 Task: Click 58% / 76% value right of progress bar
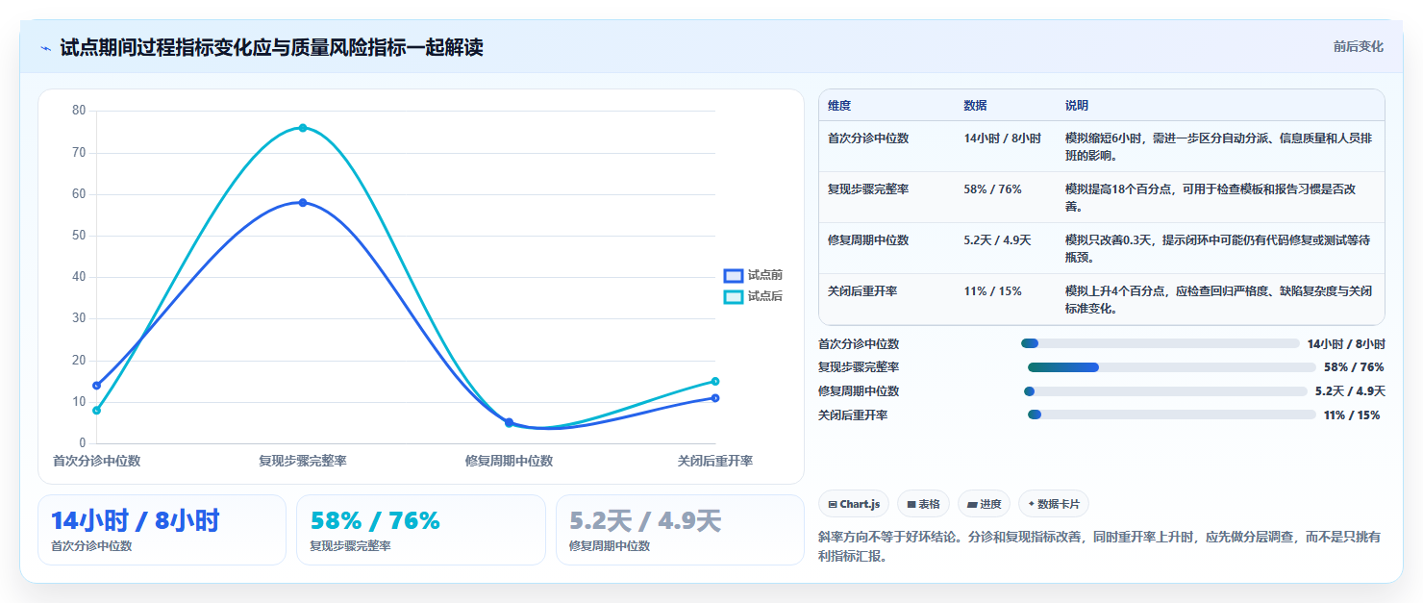(x=1354, y=367)
